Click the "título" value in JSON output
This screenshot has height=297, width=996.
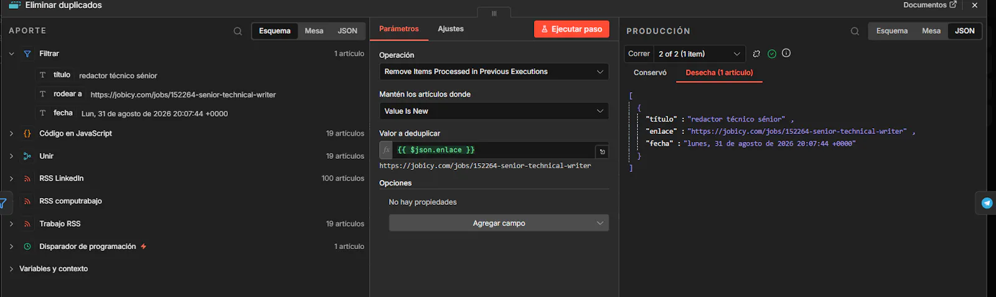click(736, 120)
